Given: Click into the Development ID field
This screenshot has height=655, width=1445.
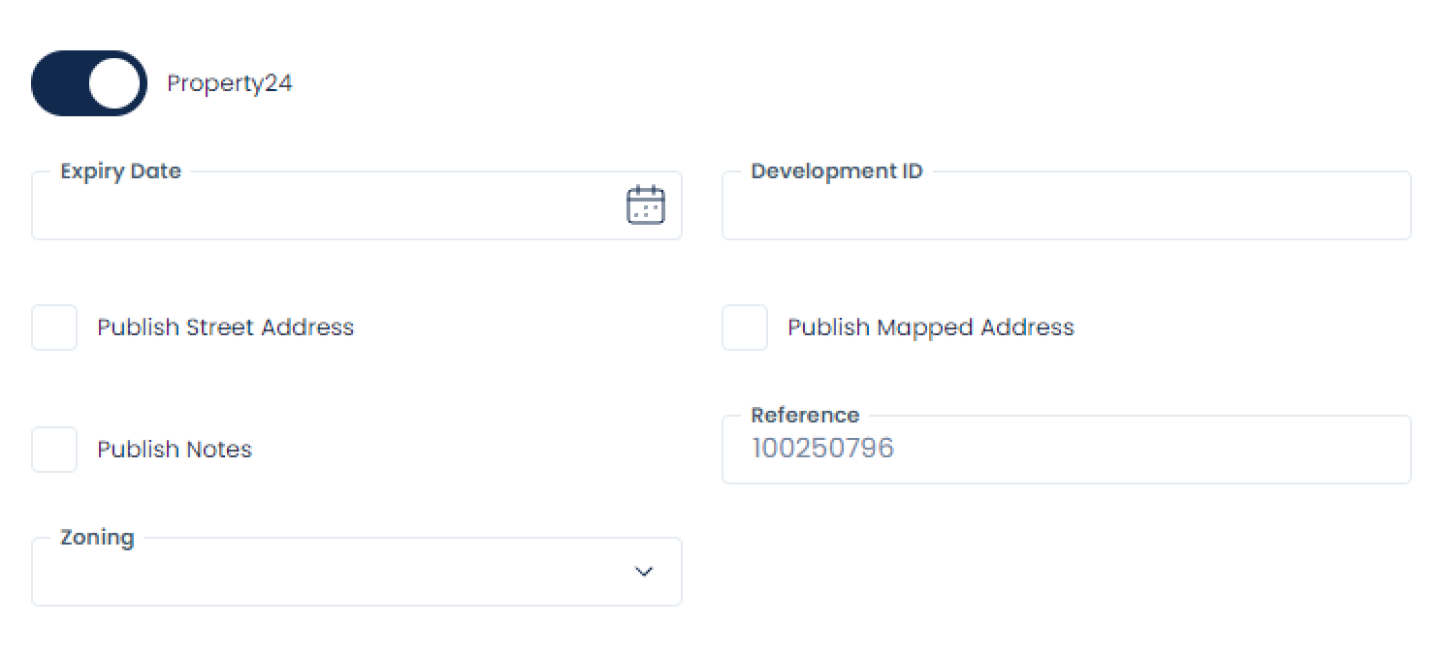Looking at the screenshot, I should tap(1066, 206).
